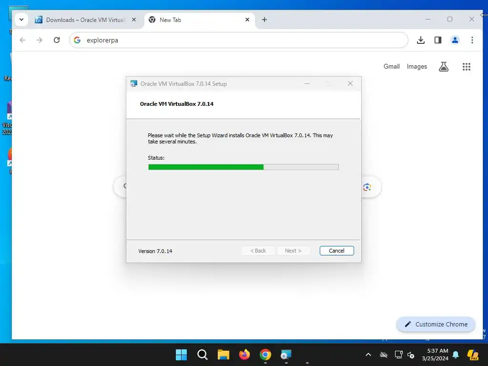488x366 pixels.
Task: Minimize the Chrome window
Action: coord(428,19)
